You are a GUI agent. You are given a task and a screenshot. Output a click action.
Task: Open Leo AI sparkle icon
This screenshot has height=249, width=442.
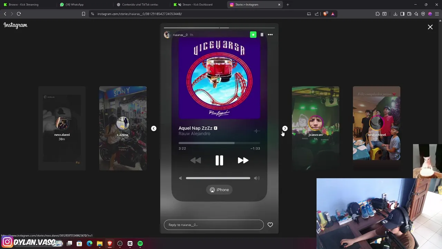(x=416, y=14)
